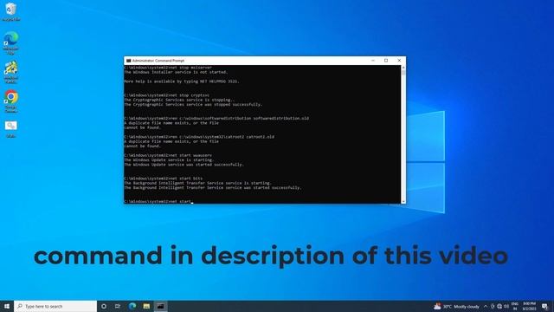
Task: Click 'The Windows Installer service is not started' line
Action: [176, 72]
